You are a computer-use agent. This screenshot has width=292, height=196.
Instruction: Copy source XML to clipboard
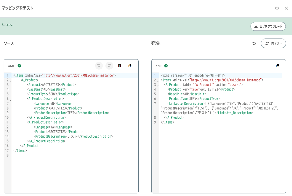click(x=130, y=66)
